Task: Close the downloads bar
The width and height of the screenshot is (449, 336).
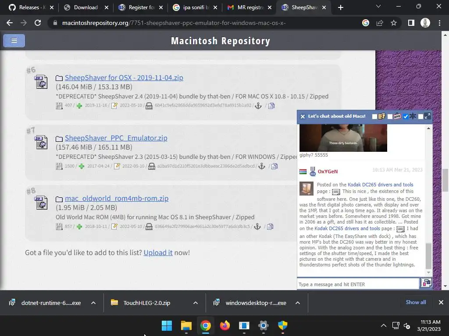Action: coord(441,302)
